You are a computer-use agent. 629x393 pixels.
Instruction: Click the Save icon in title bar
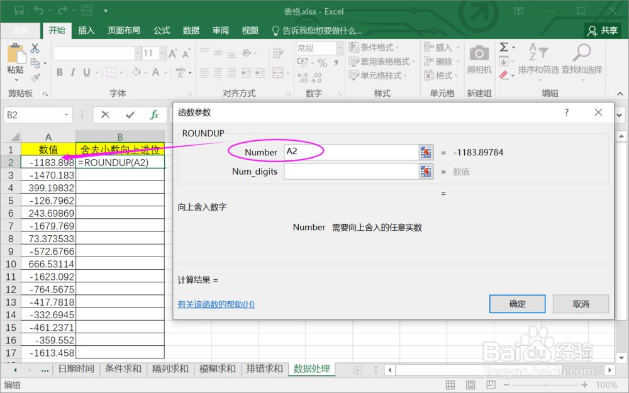19,11
